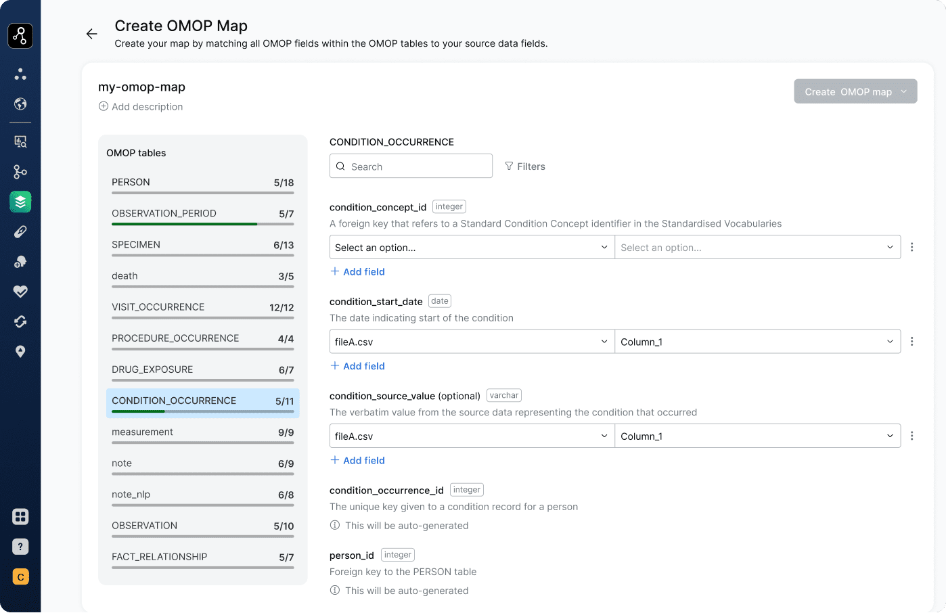
Task: Select the note_nlp table
Action: [203, 496]
